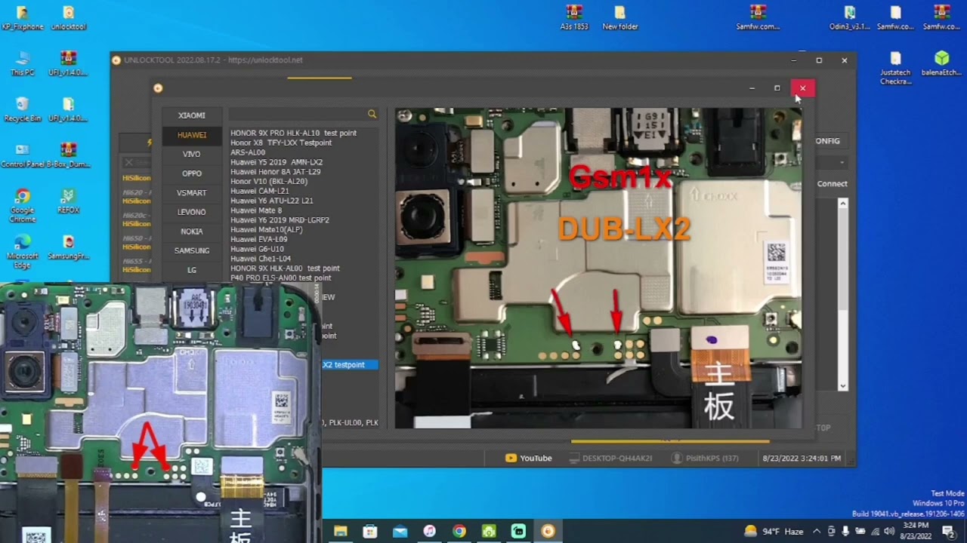Select the VIVO brand tab

click(x=192, y=154)
